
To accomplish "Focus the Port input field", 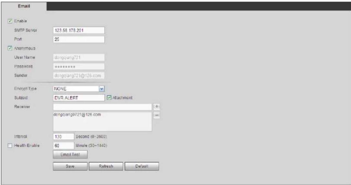I will pos(79,39).
